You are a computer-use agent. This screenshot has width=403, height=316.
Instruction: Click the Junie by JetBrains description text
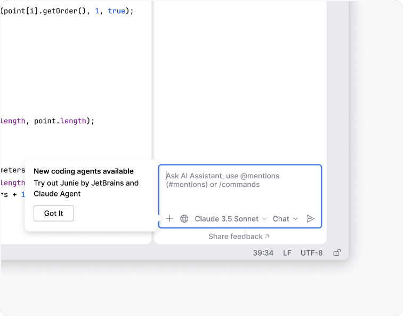(x=86, y=183)
